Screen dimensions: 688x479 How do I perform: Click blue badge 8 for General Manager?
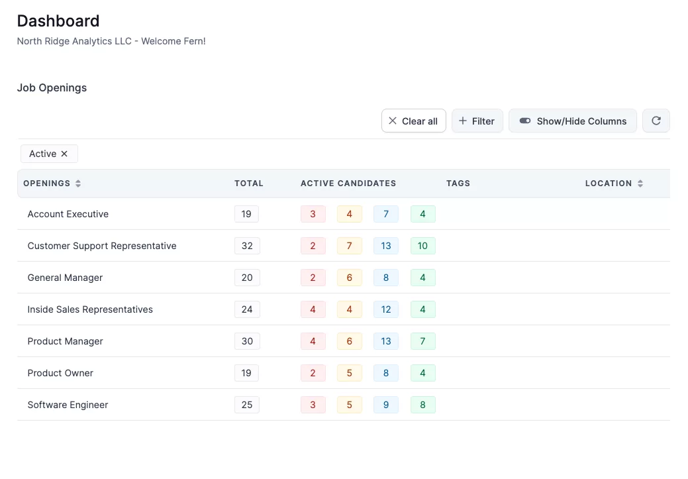[386, 278]
